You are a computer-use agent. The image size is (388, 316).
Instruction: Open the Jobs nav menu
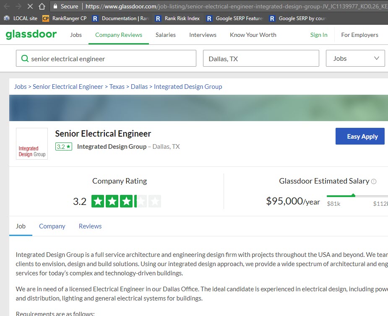[x=76, y=35]
